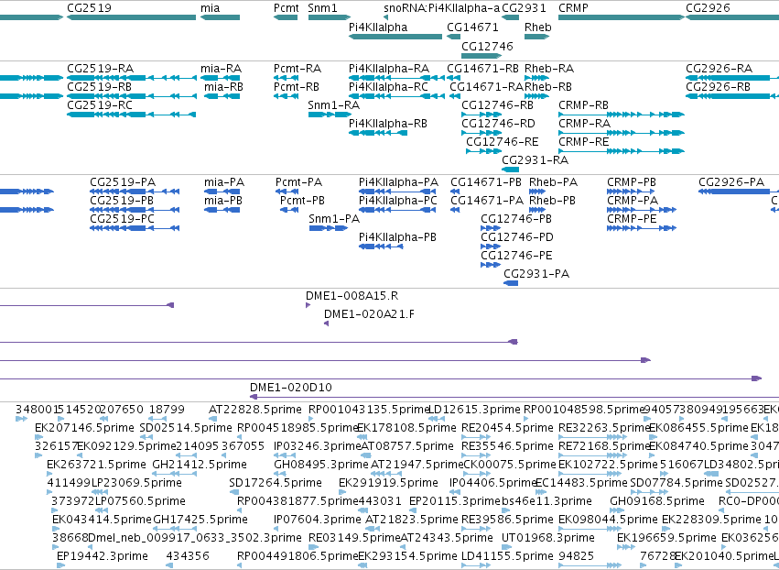Click the Pi4KIIalpha-RC transcript label
The image size is (779, 570).
tap(388, 86)
